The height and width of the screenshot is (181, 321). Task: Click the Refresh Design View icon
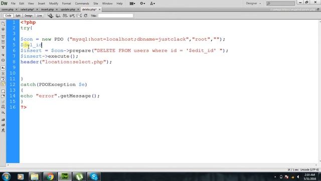click(86, 16)
